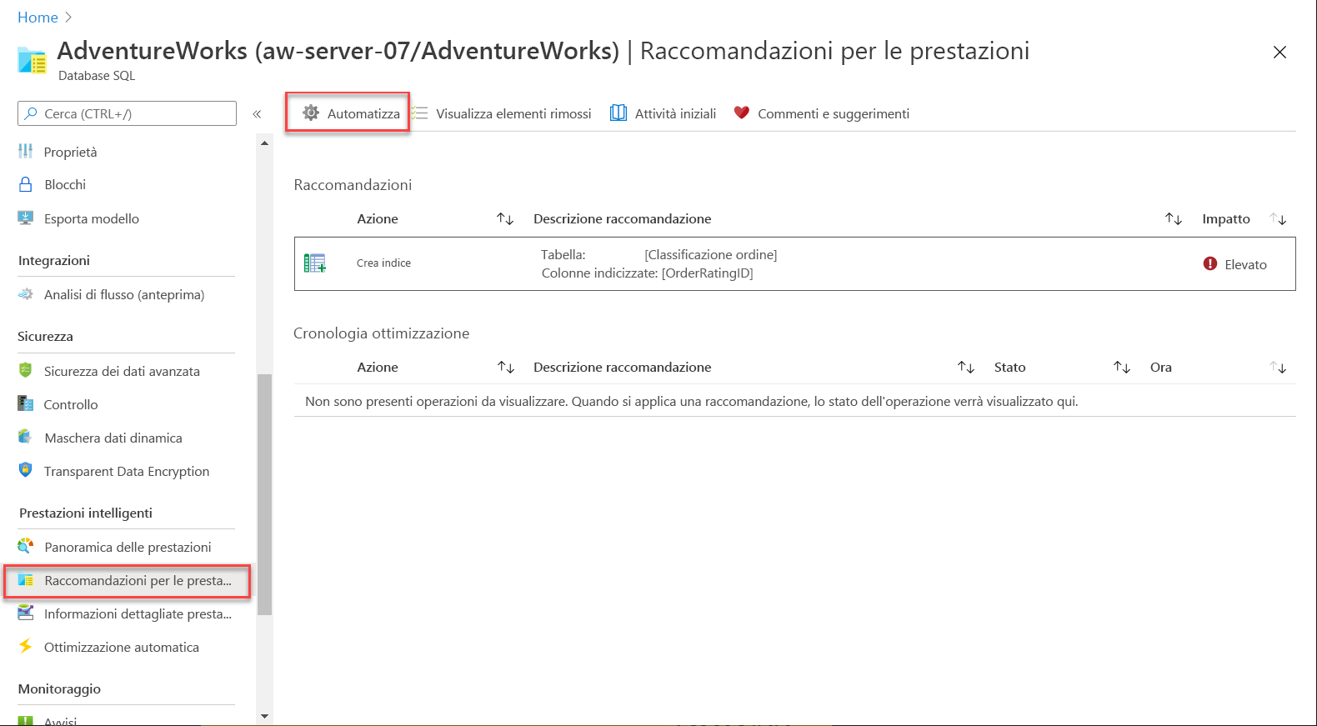Viewport: 1317px width, 726px height.
Task: Click the Transparent Data Encryption shield icon
Action: pos(26,470)
